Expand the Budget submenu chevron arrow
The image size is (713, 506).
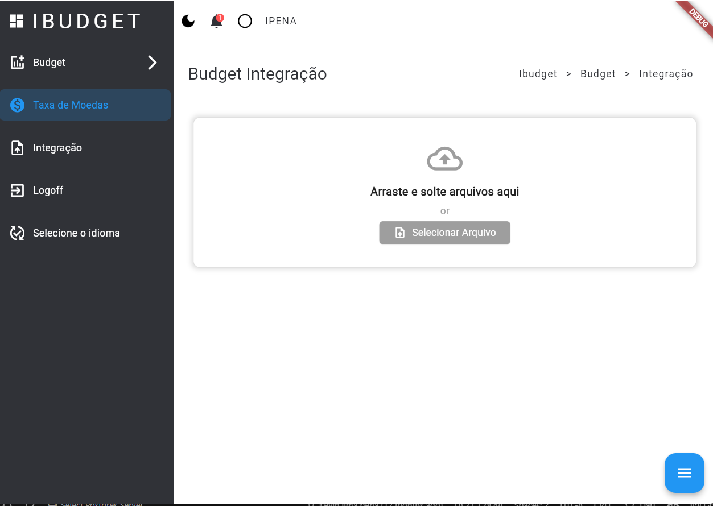152,63
